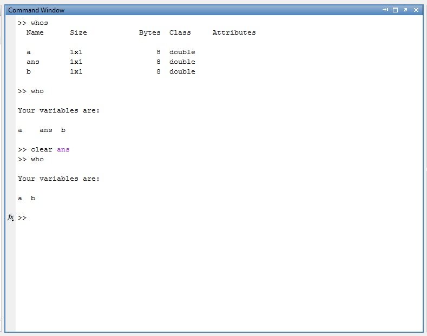Open the fx function browser
Viewport: 427px width, 336px height.
11,218
